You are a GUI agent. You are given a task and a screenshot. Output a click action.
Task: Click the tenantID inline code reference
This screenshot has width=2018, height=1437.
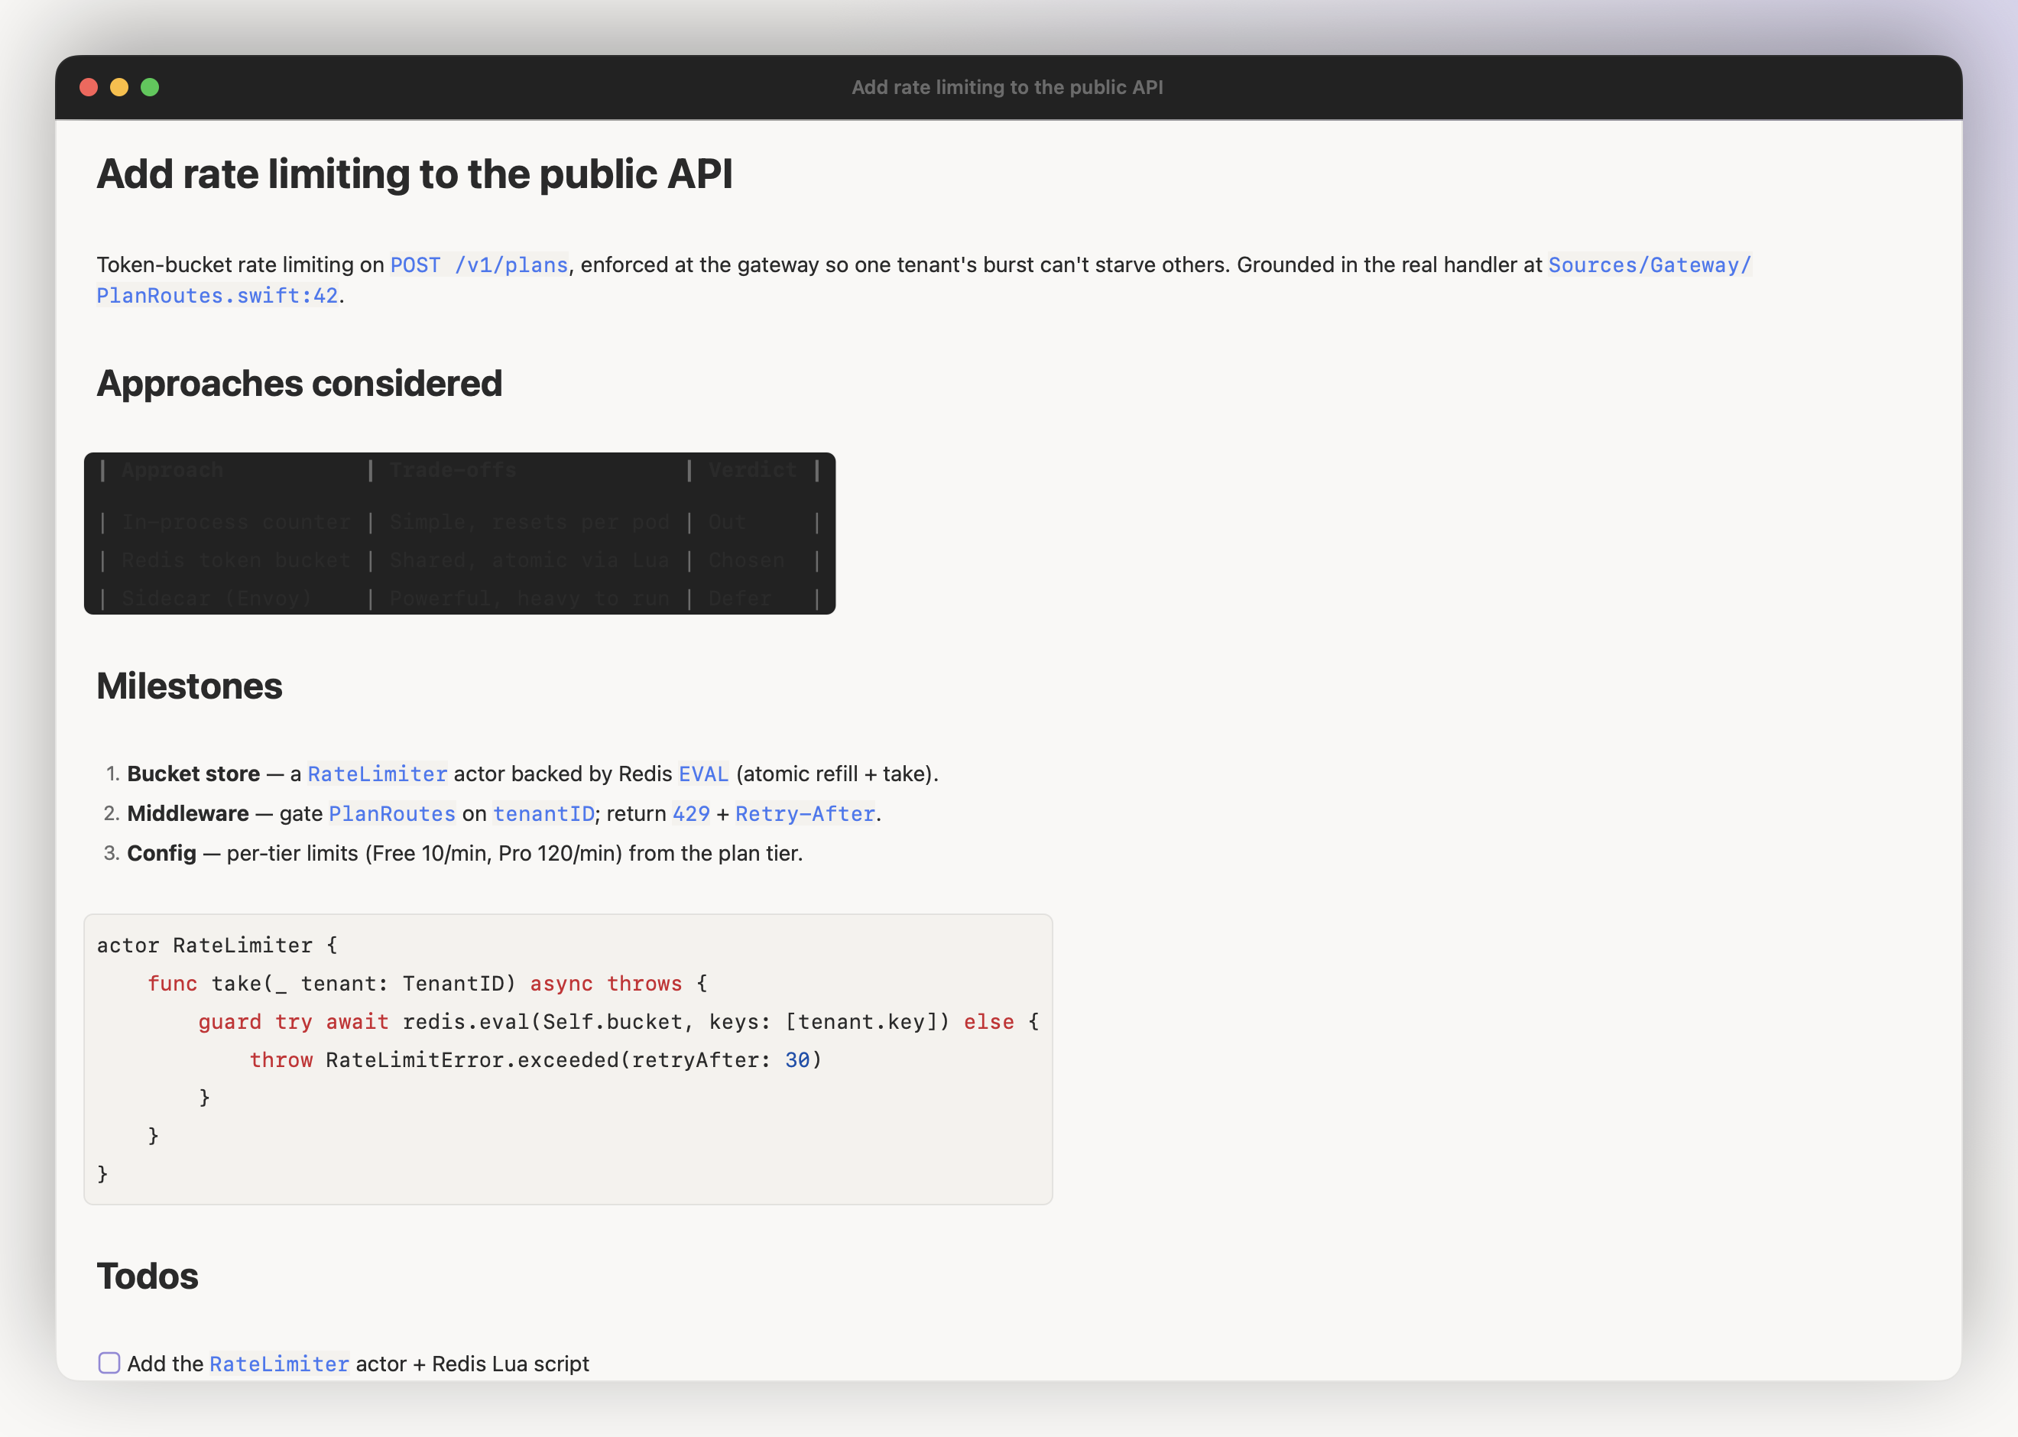543,814
